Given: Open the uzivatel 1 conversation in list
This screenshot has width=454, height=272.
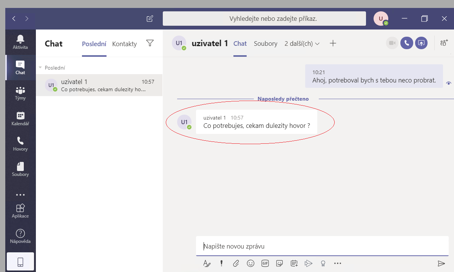Looking at the screenshot, I should pos(99,85).
